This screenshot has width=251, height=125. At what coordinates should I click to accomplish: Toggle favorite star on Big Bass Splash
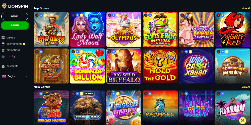click(x=41, y=15)
